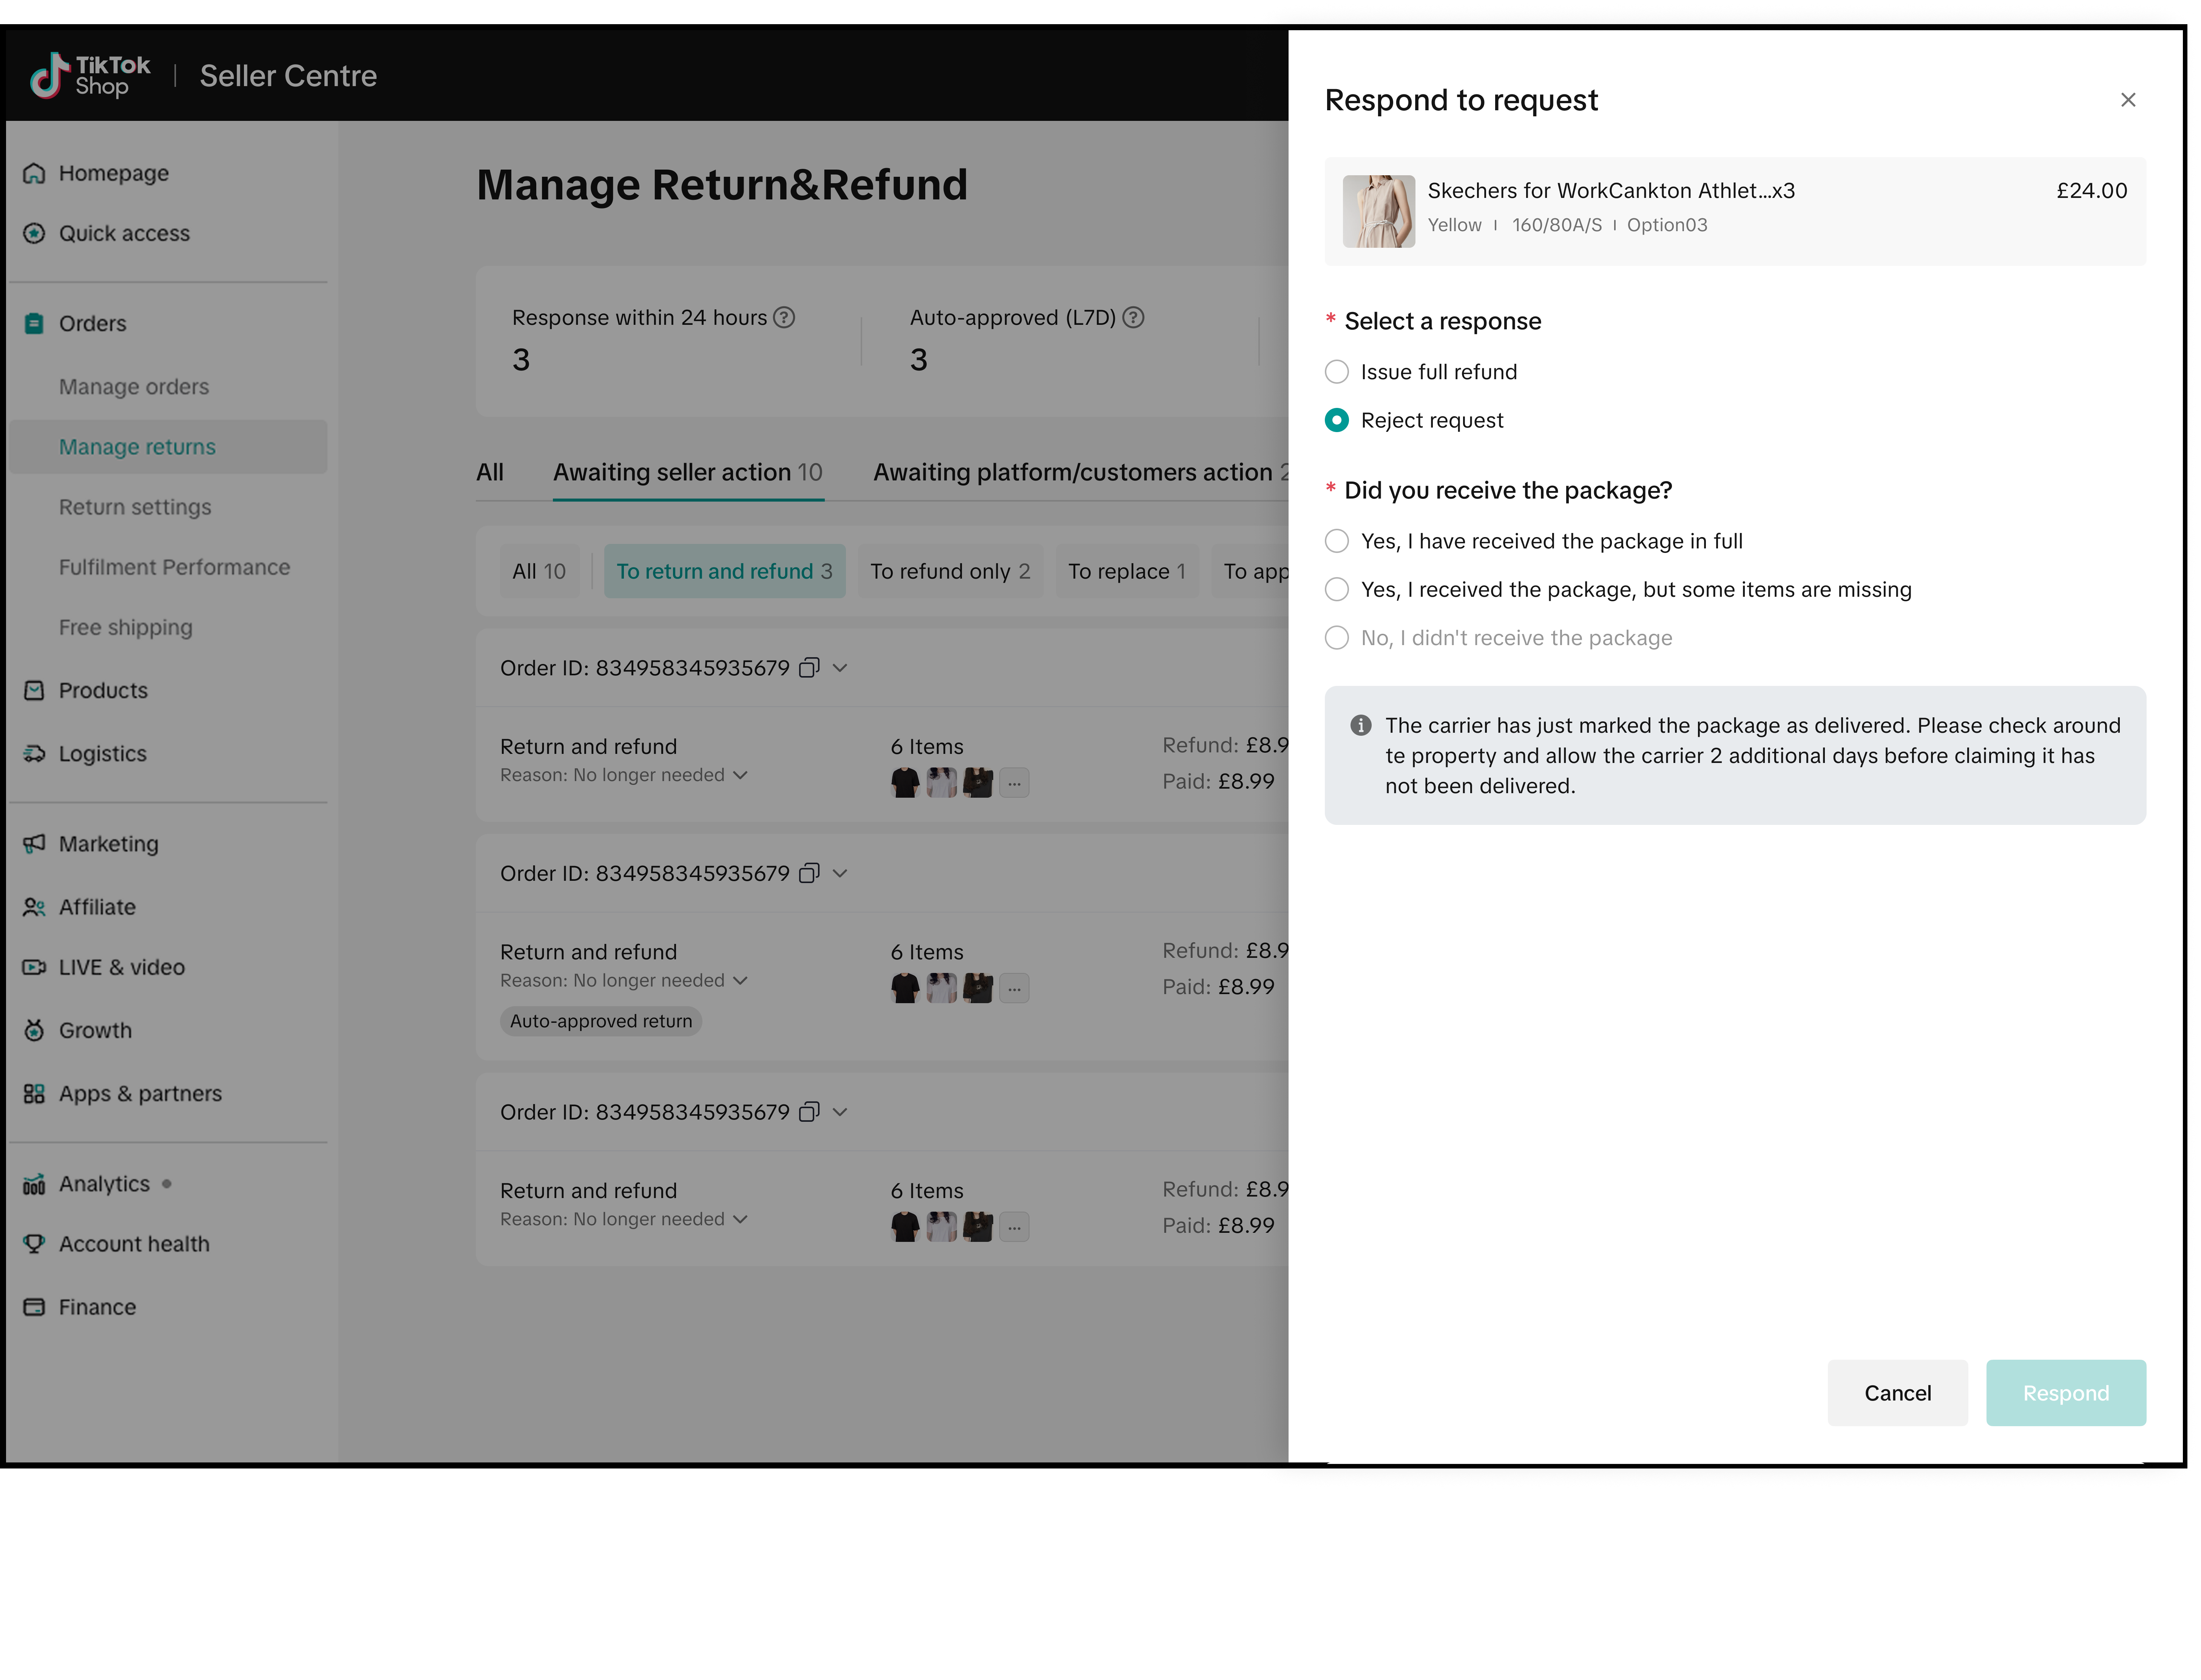Click the Manage Return&Refund heading
This screenshot has height=1680, width=2201.
[x=722, y=185]
